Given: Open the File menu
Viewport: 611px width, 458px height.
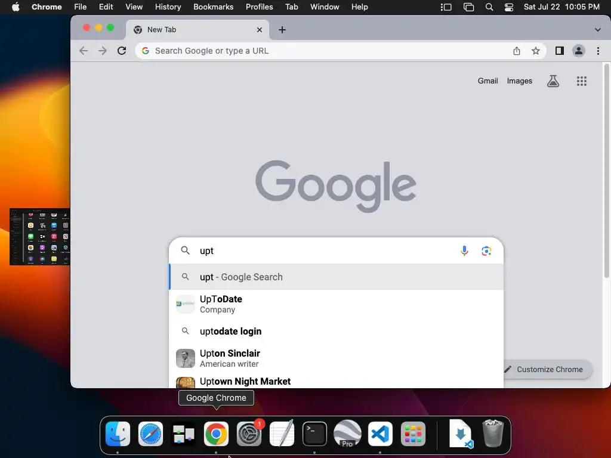Looking at the screenshot, I should (x=81, y=7).
